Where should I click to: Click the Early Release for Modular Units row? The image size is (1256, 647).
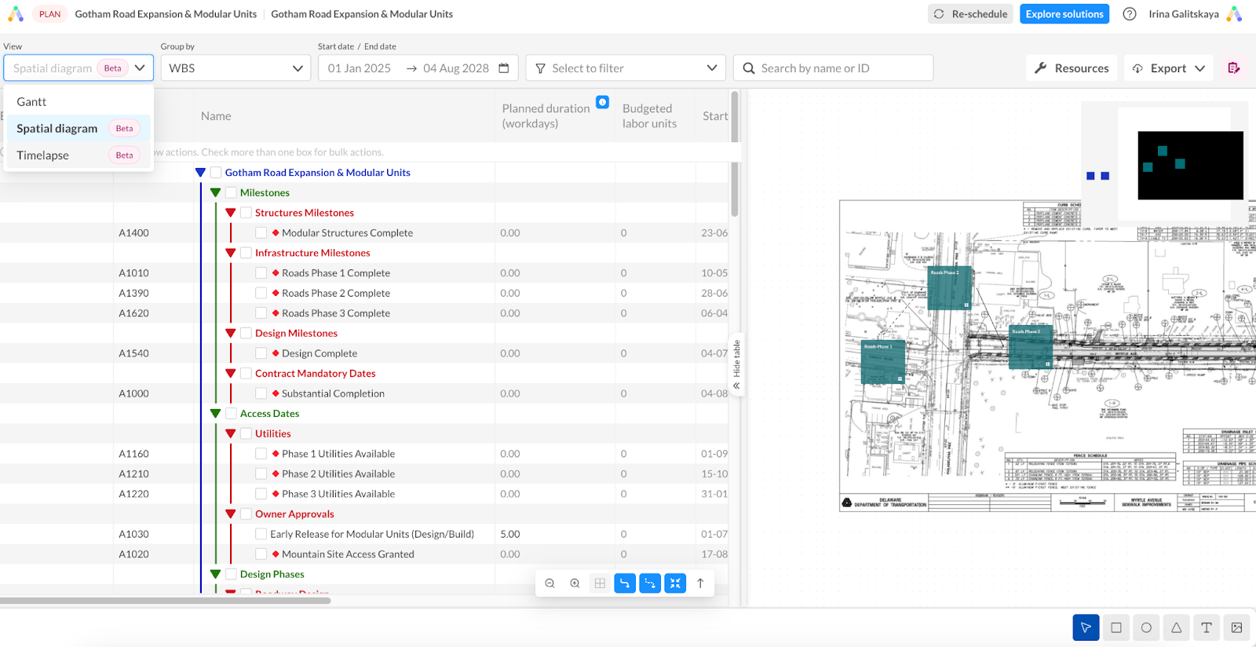point(365,534)
